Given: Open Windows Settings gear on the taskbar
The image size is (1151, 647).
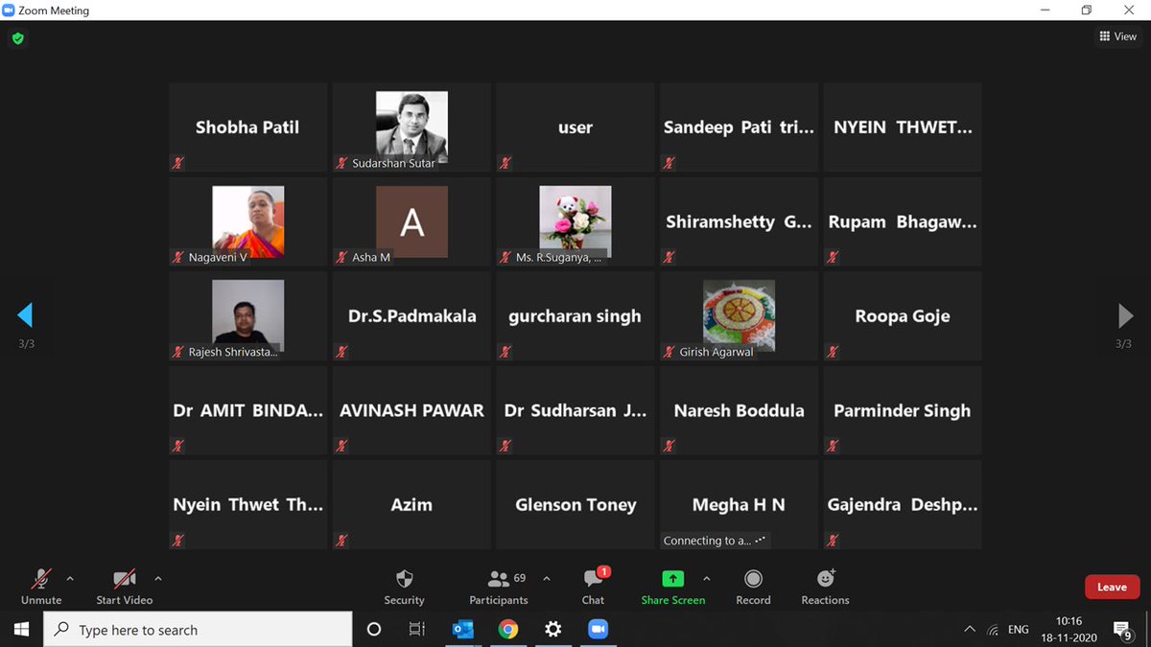Looking at the screenshot, I should [553, 630].
